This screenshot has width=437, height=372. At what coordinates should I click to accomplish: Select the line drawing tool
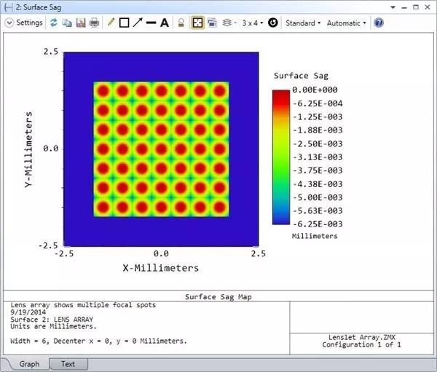[x=151, y=23]
